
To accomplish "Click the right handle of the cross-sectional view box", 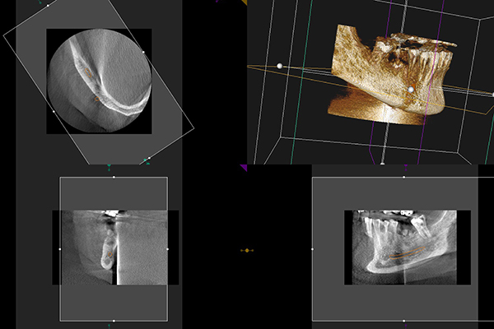I will [167, 248].
